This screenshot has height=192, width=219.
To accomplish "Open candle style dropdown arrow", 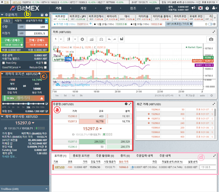I will 75,39.
